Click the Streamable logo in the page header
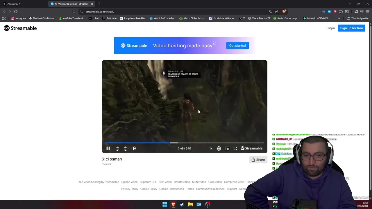Image resolution: width=372 pixels, height=209 pixels. point(20,28)
